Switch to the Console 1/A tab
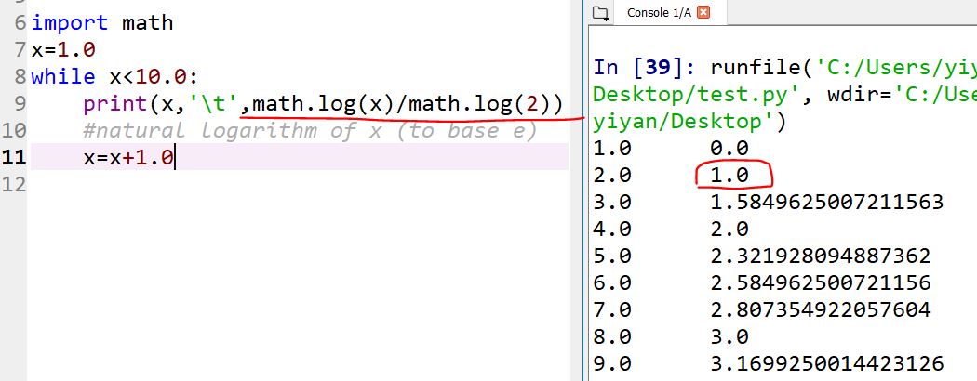Screen dimensions: 977x381 pos(660,13)
